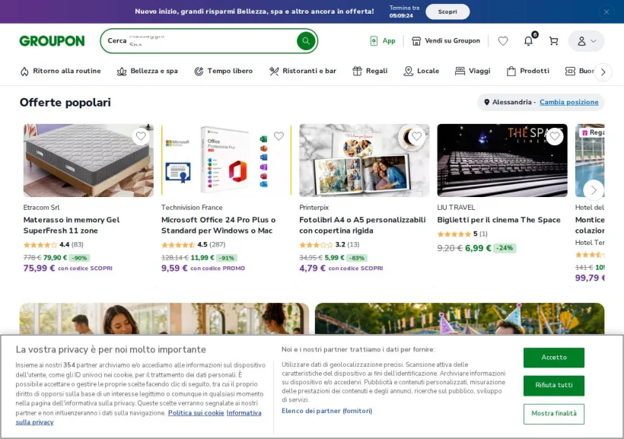
Task: Open Microsoft Office 24 Pro Plus title
Action: [x=218, y=225]
